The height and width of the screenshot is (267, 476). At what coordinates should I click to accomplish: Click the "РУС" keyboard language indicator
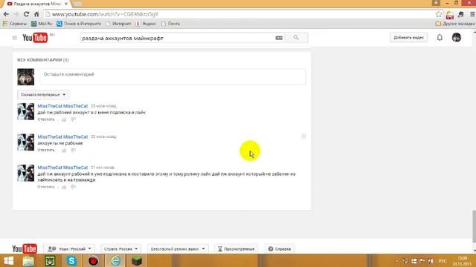click(443, 261)
